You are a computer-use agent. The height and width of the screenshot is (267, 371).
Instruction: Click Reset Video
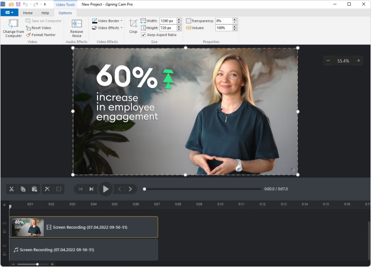coord(38,28)
